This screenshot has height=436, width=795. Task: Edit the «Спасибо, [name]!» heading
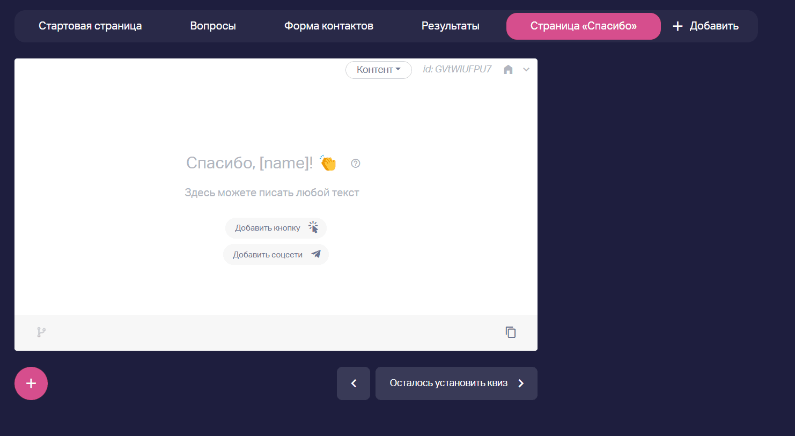click(249, 163)
